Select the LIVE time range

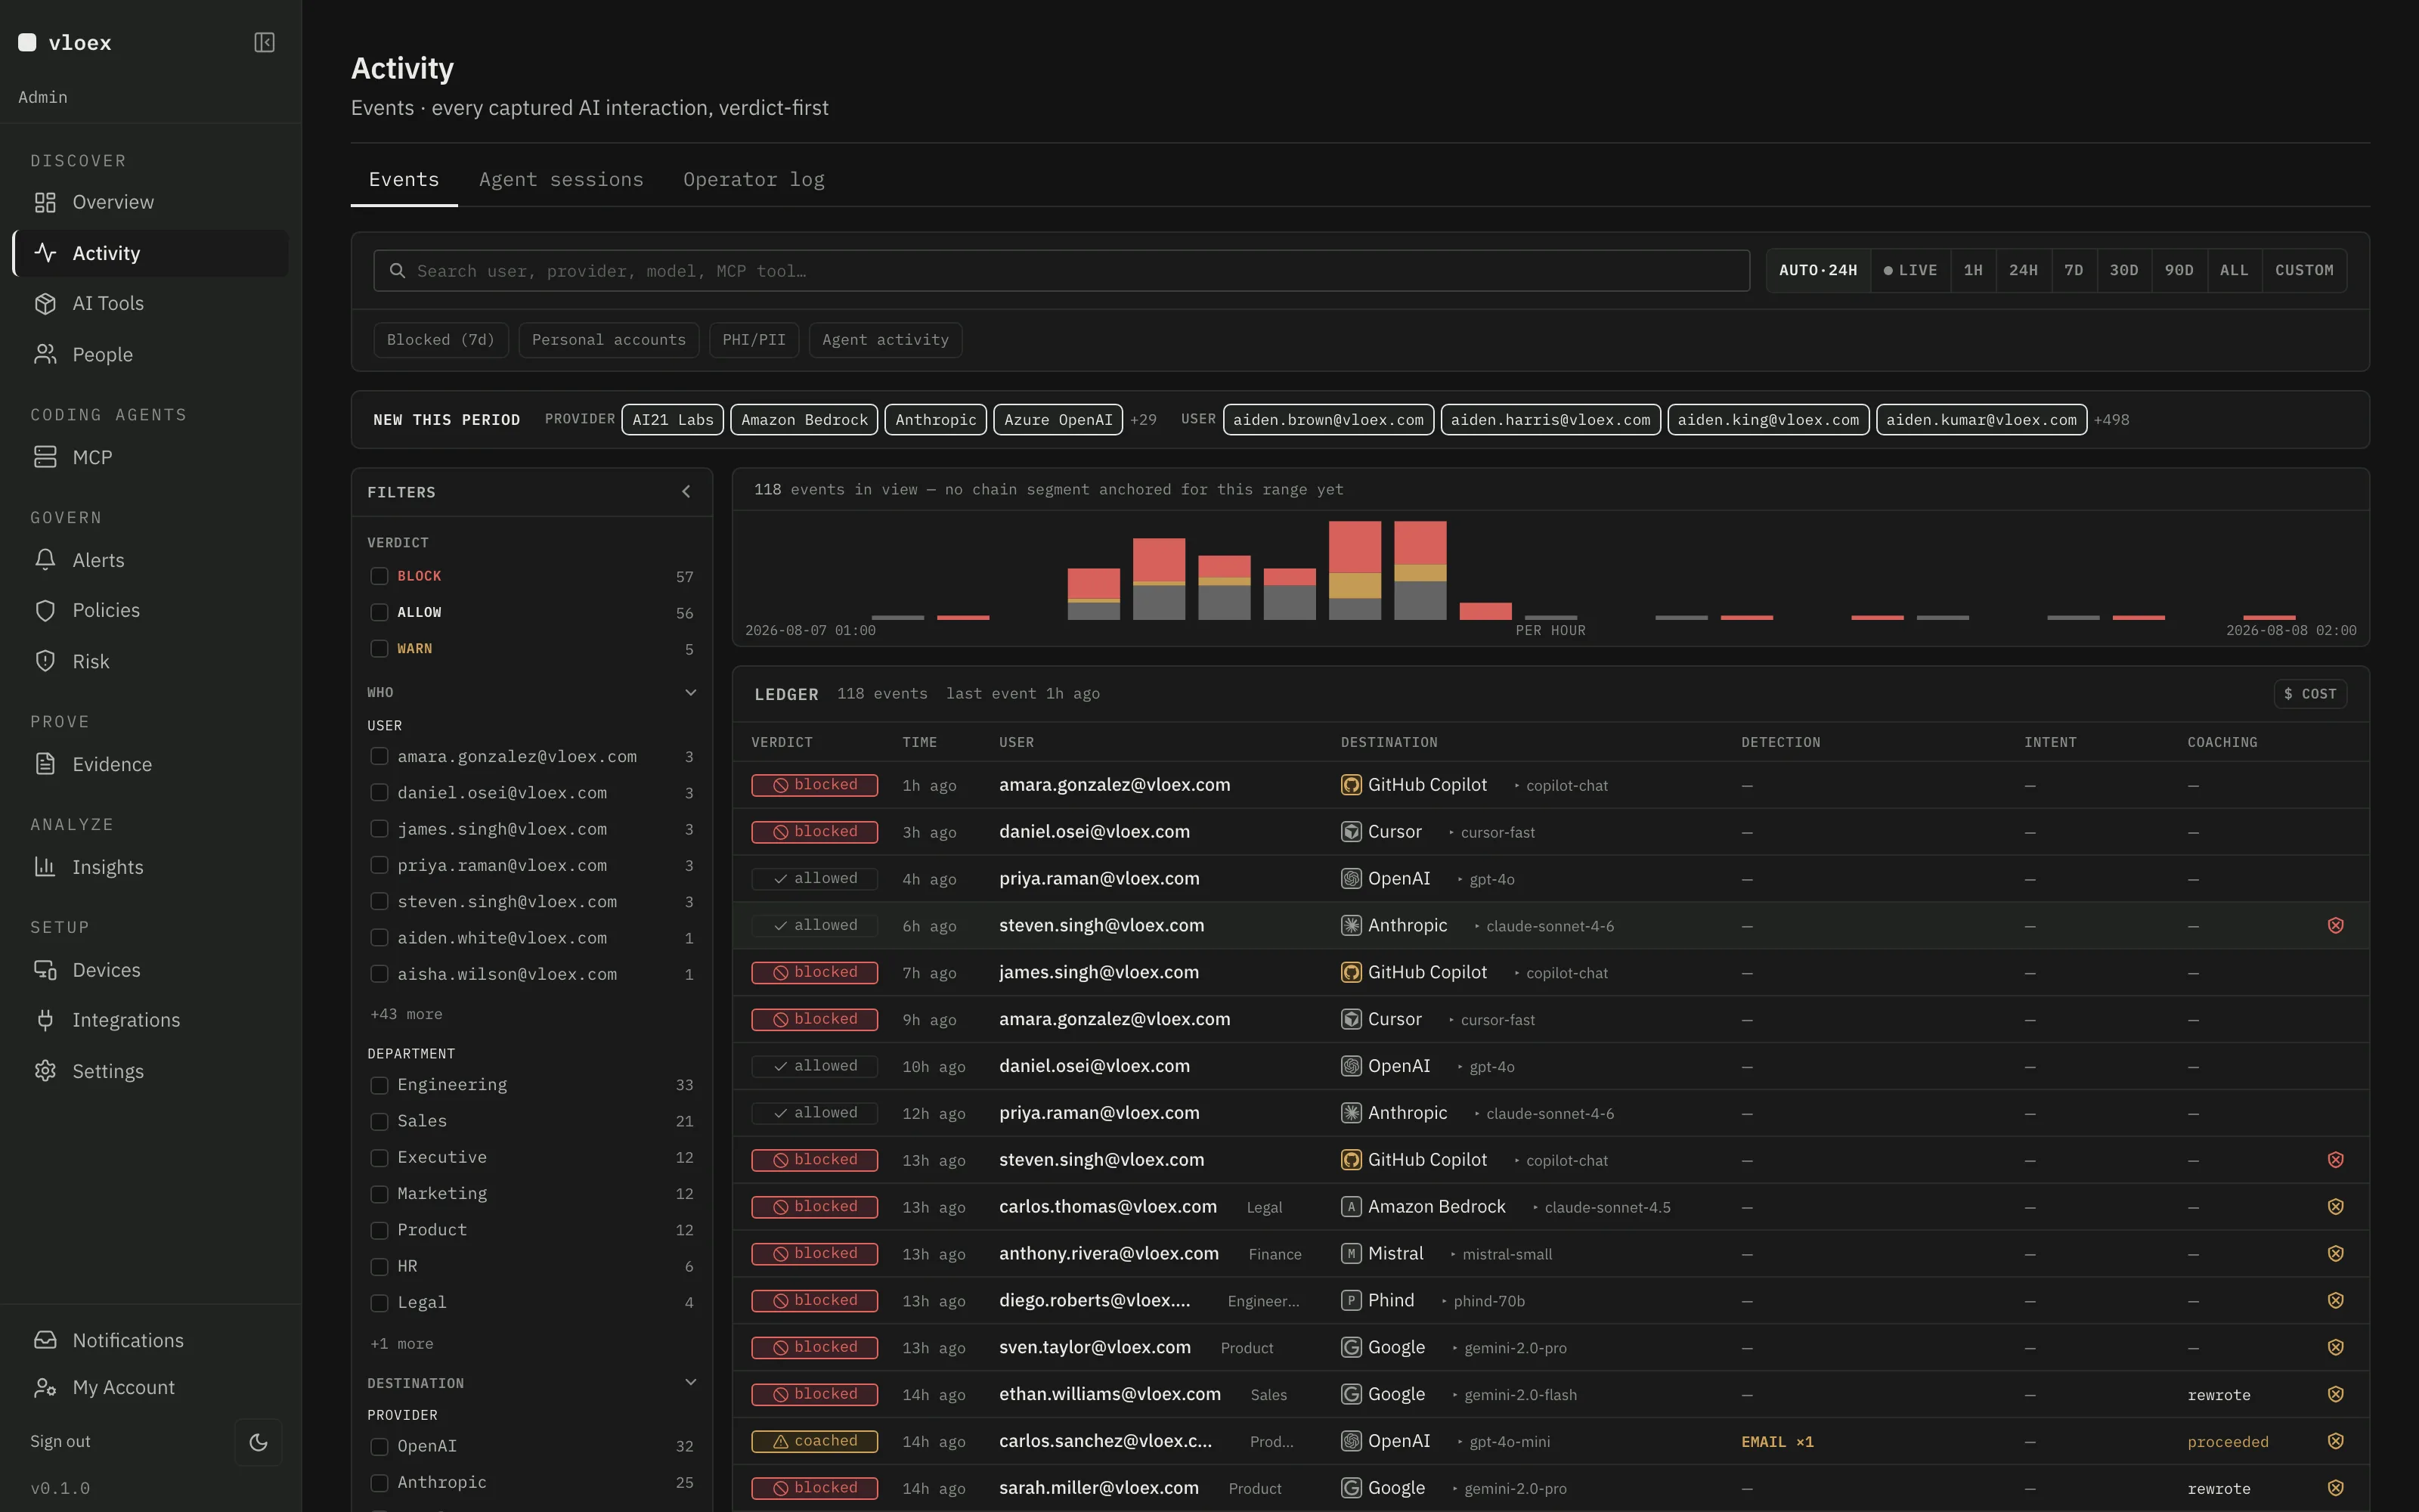[x=1910, y=271]
